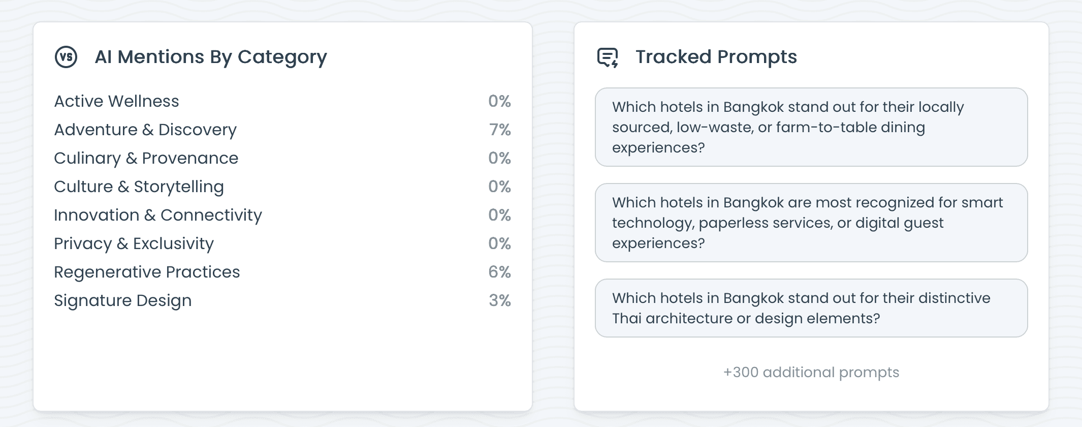Click the AI Mentions By Category heading

point(211,57)
